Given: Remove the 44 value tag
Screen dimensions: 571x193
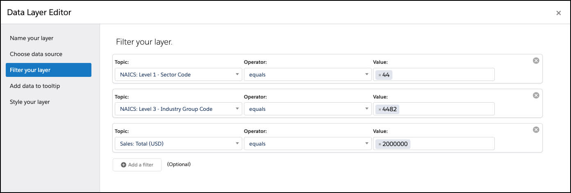Looking at the screenshot, I should tap(380, 75).
